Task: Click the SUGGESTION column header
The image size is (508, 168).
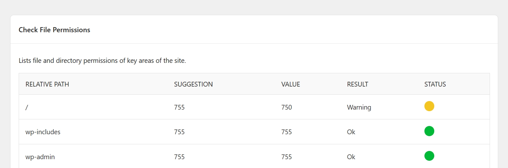Action: (193, 84)
